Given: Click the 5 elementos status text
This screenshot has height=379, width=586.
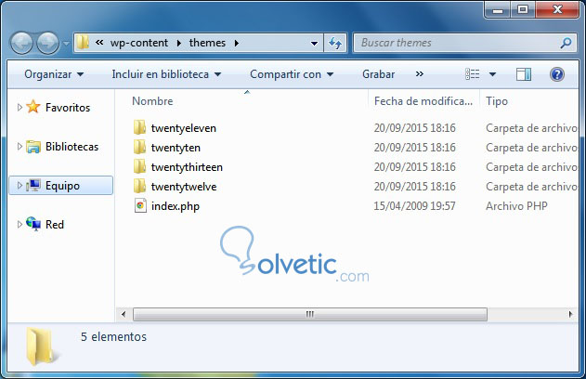Looking at the screenshot, I should coord(113,337).
